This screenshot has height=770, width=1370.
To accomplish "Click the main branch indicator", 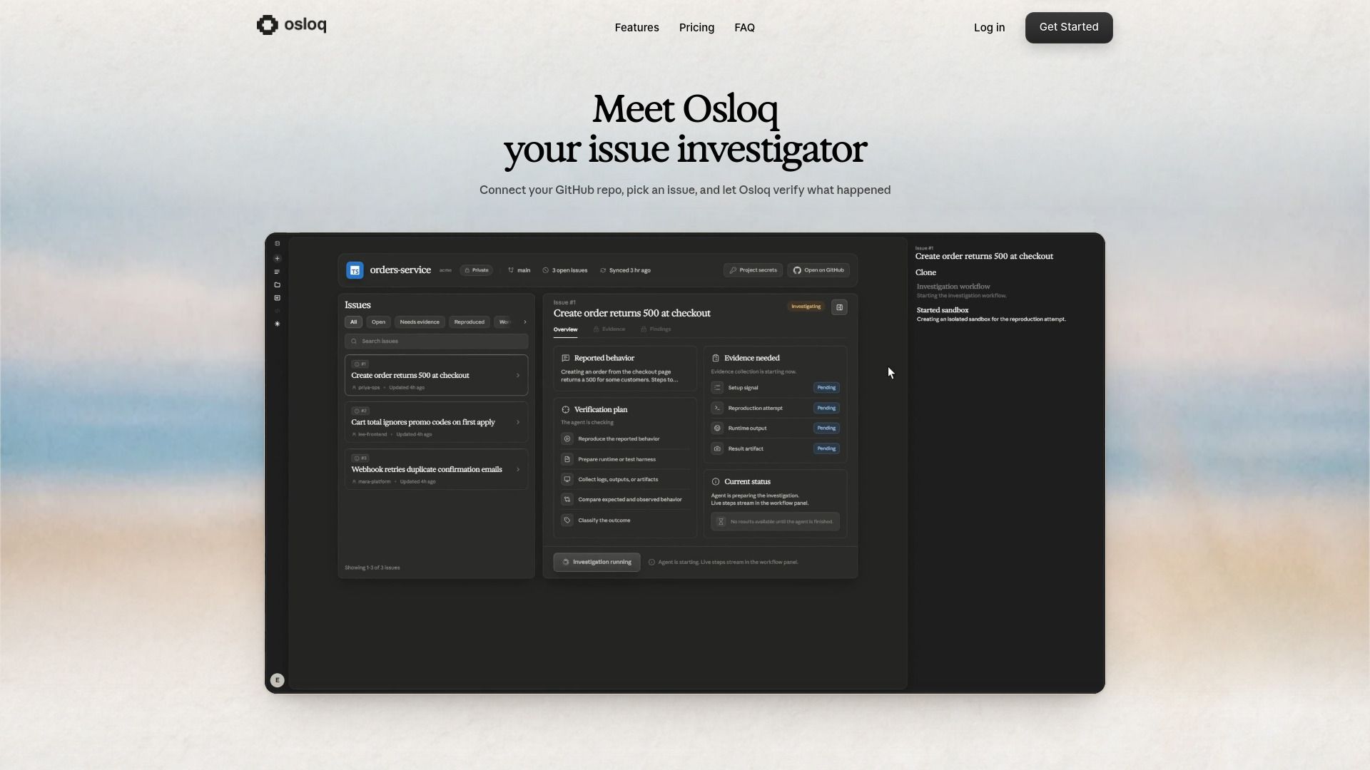I will tap(519, 270).
